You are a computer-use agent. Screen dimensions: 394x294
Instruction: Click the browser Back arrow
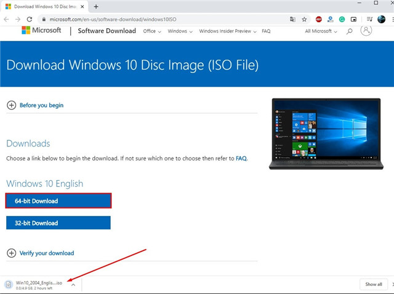[7, 19]
